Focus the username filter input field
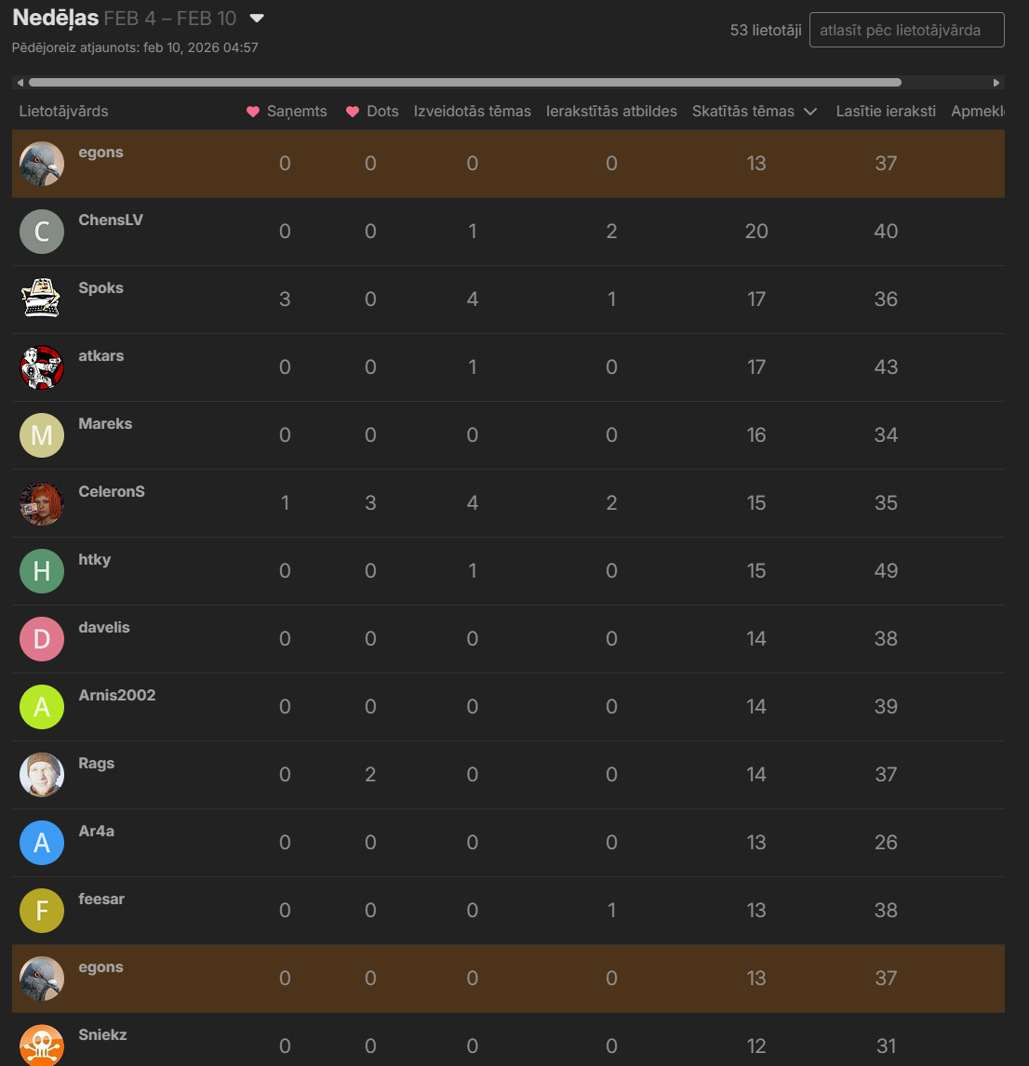The height and width of the screenshot is (1066, 1029). coord(906,30)
